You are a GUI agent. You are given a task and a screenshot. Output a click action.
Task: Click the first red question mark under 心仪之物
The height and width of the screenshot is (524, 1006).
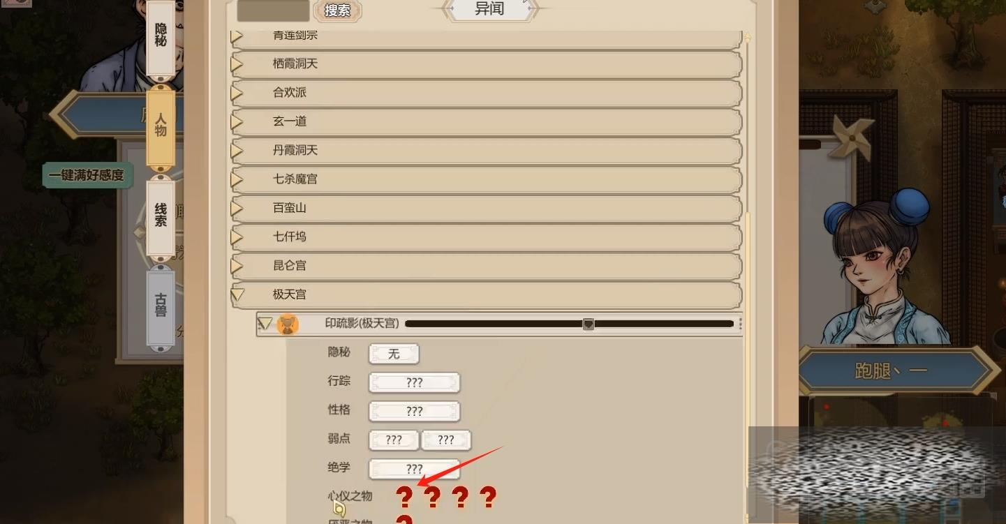point(404,497)
